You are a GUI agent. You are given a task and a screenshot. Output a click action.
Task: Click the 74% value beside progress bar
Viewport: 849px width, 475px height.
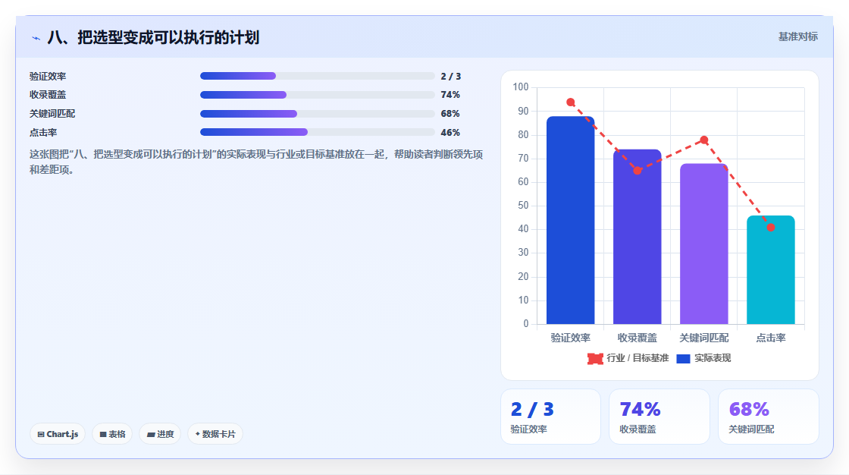pos(450,95)
